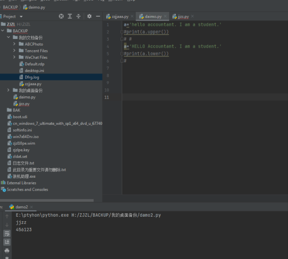
Task: Click the print icon in Run panel
Action: tap(7, 251)
